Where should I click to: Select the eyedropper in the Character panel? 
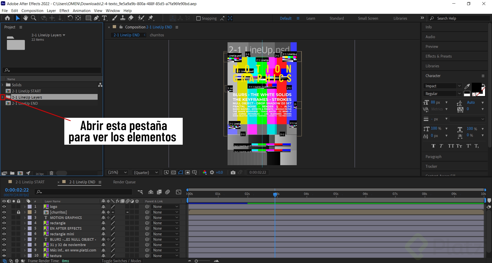pyautogui.click(x=467, y=86)
